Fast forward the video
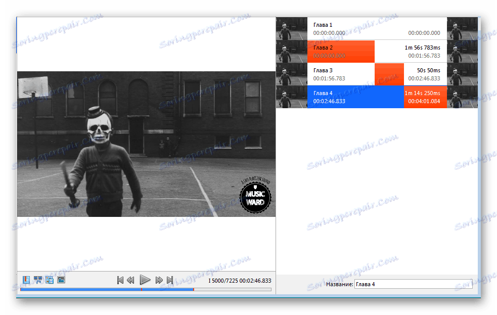This screenshot has height=315, width=497. click(x=159, y=280)
